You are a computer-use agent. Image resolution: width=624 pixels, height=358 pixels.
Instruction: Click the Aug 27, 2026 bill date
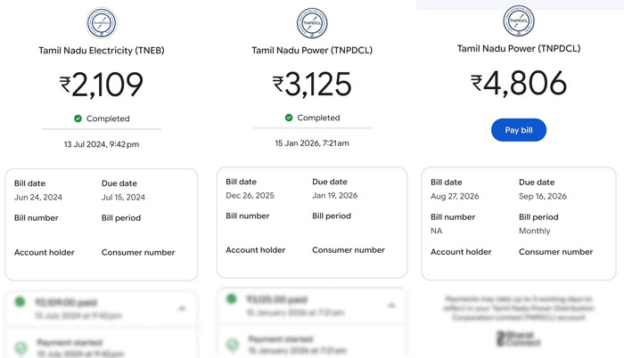click(455, 196)
